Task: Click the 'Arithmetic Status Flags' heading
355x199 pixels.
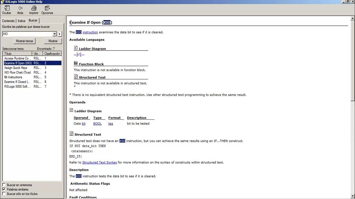Action: click(x=90, y=184)
